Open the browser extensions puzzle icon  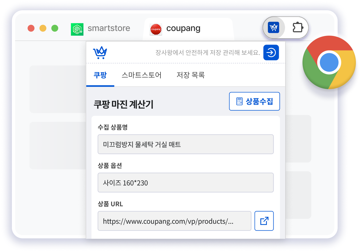coord(298,27)
